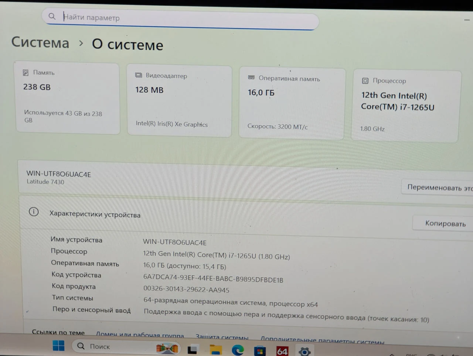Click the Код продукта value 00326-30143-29622-AA945
This screenshot has width=473, height=356.
click(x=186, y=289)
